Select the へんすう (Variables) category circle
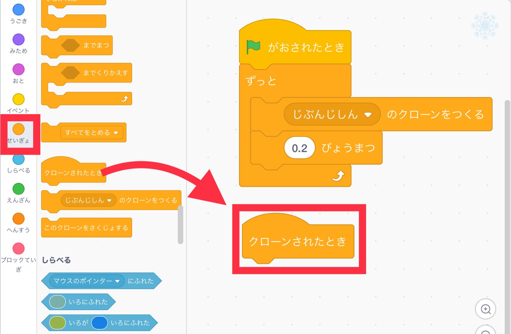The width and height of the screenshot is (511, 334). click(x=19, y=219)
